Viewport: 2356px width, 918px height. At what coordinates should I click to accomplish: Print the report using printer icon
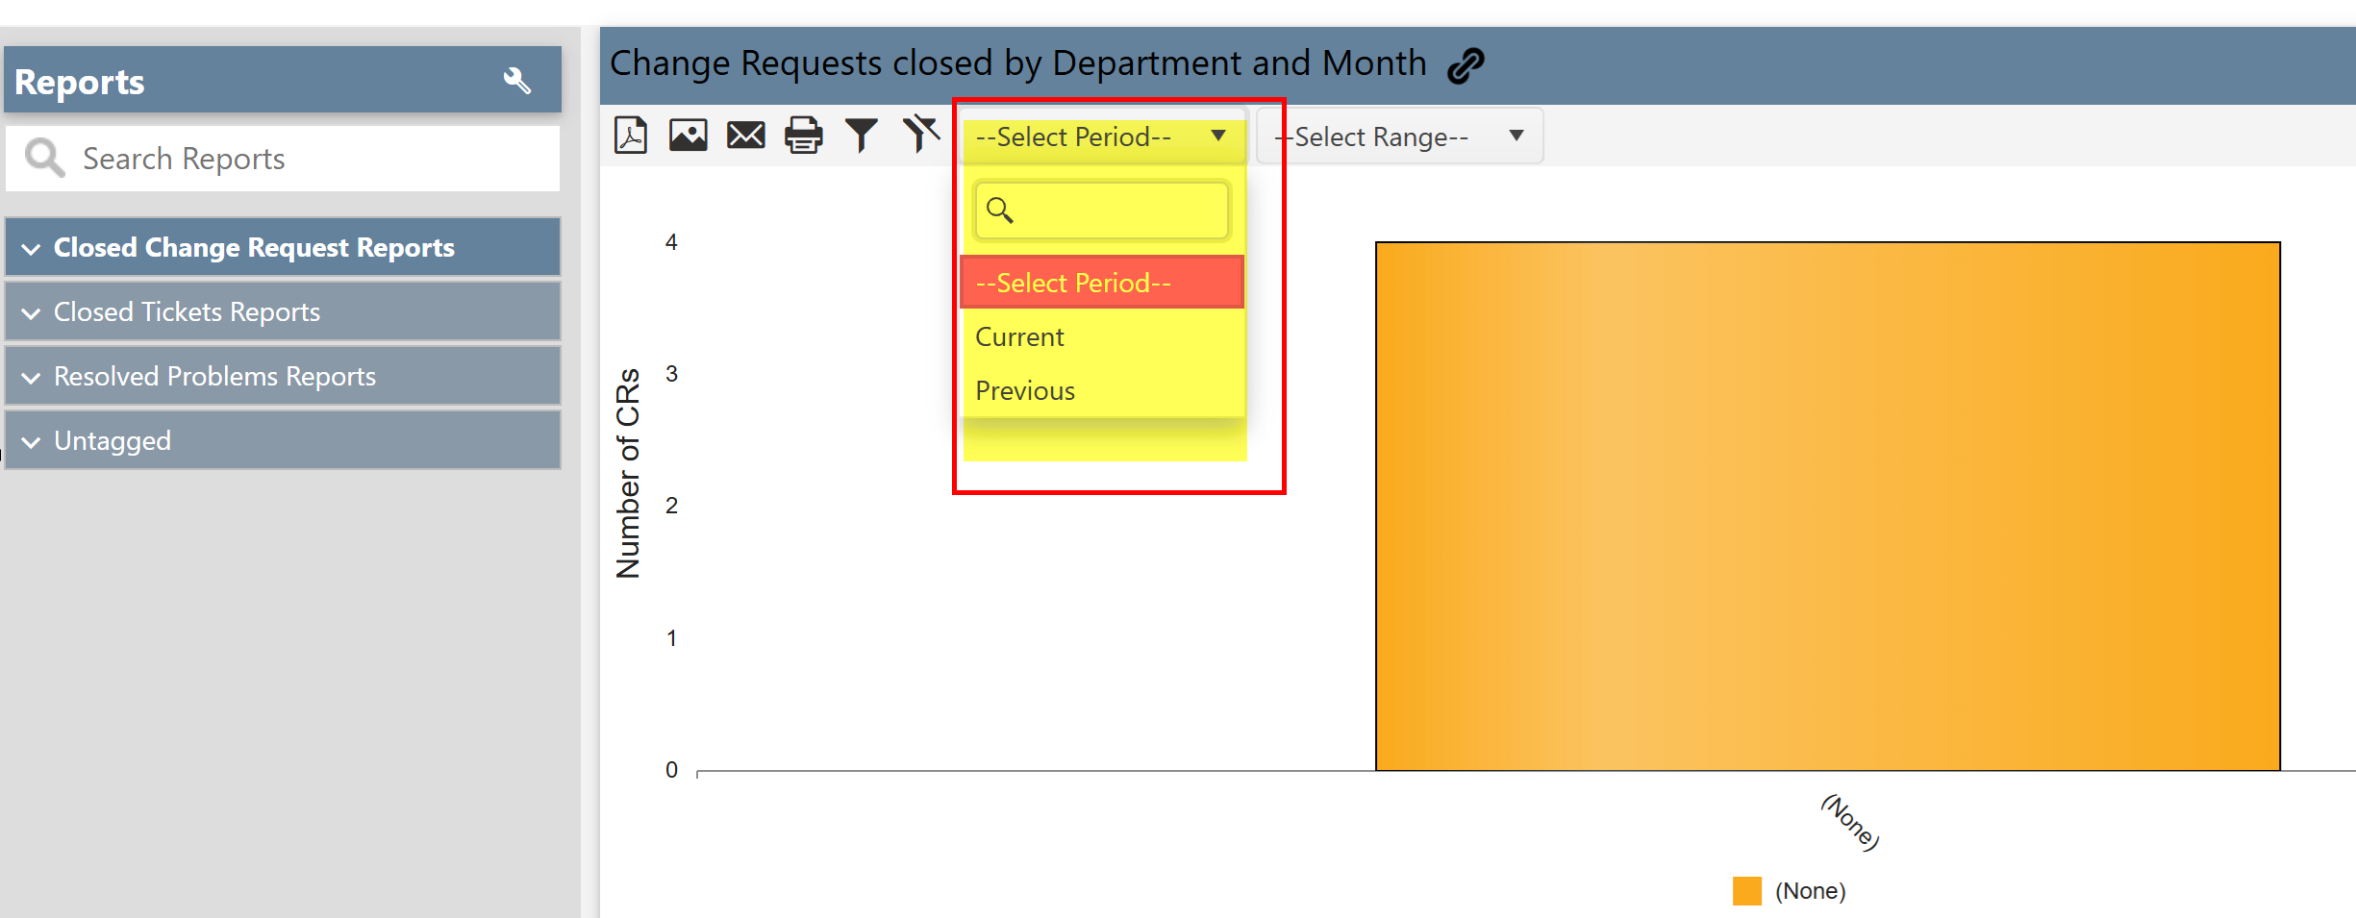click(804, 136)
